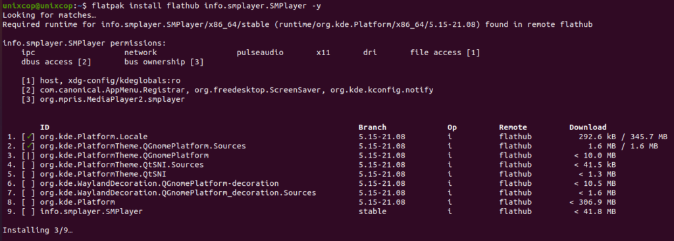This screenshot has width=674, height=241.
Task: Click the 'pulseaudio' permission entry
Action: (259, 53)
